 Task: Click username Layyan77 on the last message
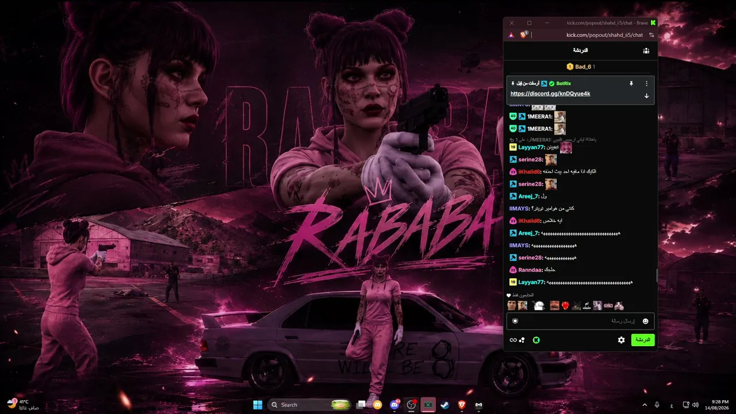click(x=531, y=282)
